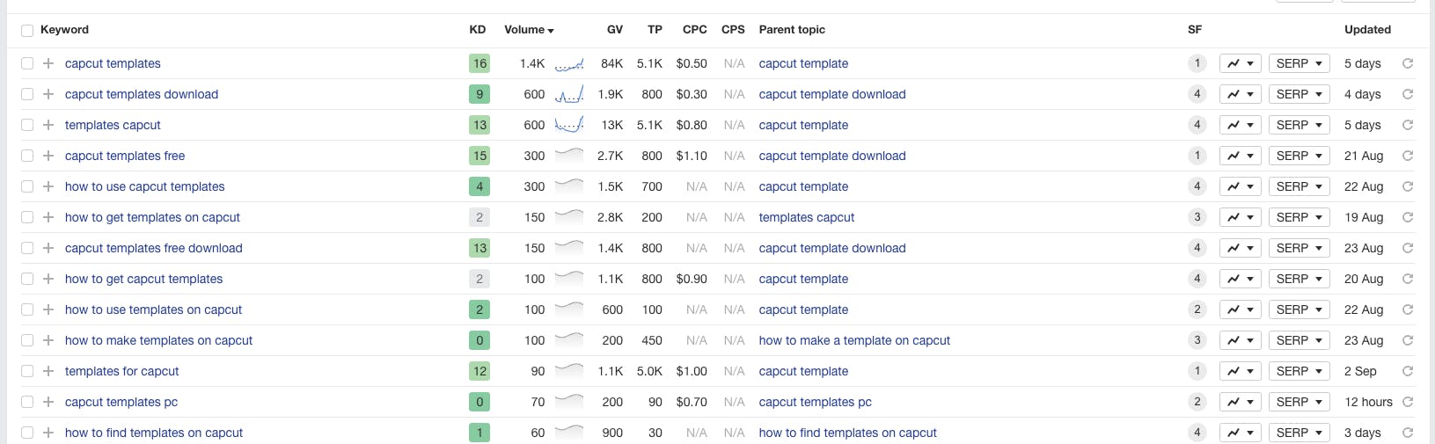This screenshot has width=1435, height=444.
Task: Open parent topic 'capcut templates pc' link
Action: pos(816,402)
